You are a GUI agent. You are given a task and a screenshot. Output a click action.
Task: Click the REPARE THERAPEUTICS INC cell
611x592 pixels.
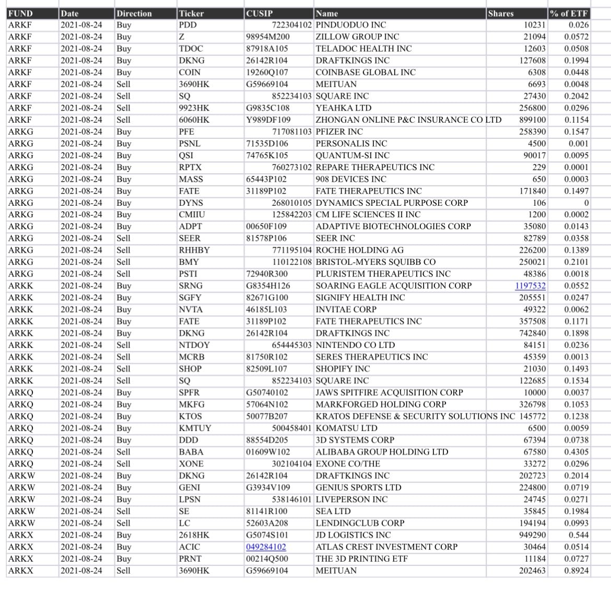pos(400,168)
